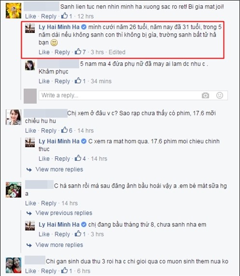Click thumbs-up on 'chị đang bầu tháng' reply
This screenshot has height=276, width=240.
tap(78, 234)
